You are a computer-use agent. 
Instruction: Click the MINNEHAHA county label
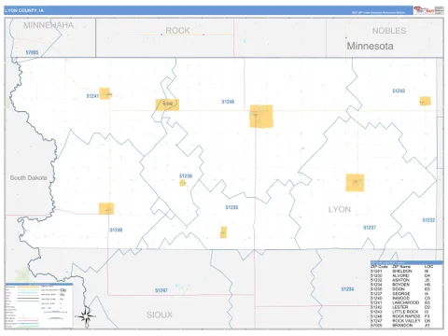(x=49, y=25)
